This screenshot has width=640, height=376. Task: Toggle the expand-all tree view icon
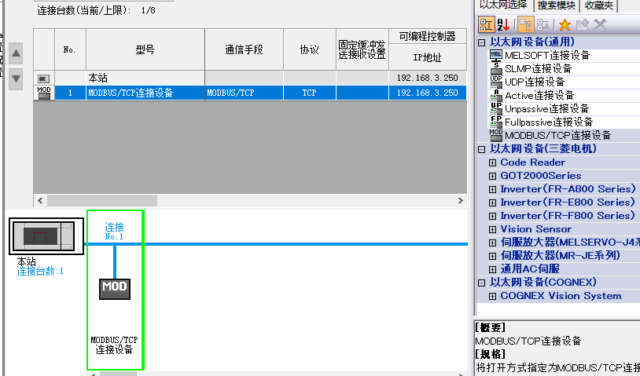point(525,24)
